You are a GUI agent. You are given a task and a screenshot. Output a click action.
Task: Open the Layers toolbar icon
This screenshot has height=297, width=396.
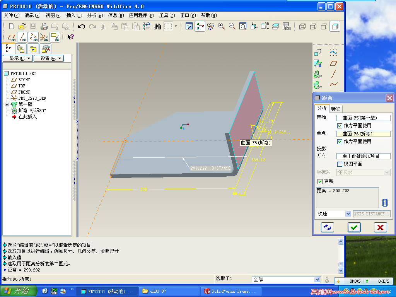(x=275, y=26)
